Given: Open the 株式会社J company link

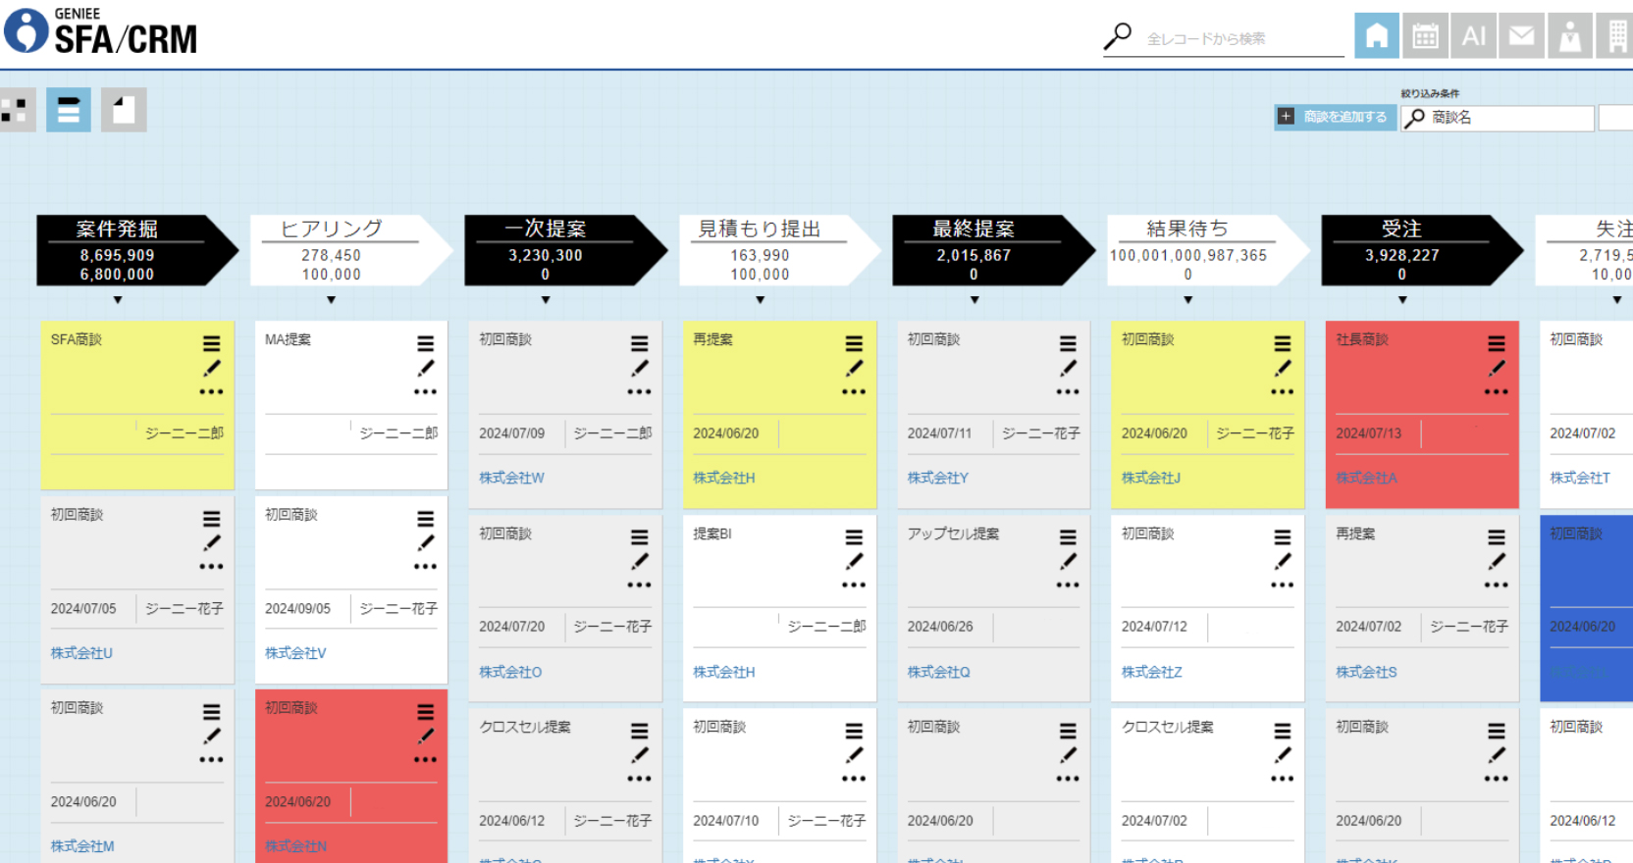Looking at the screenshot, I should pos(1151,478).
